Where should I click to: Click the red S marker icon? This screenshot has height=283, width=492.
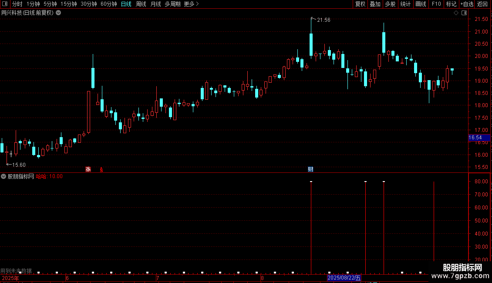[x=101, y=170]
